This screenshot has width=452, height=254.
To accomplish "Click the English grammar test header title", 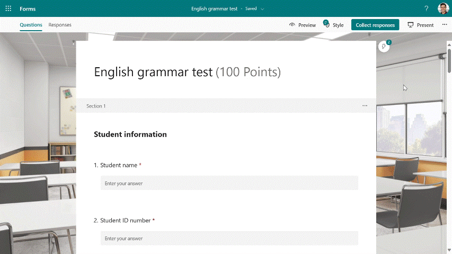I will tap(214, 8).
